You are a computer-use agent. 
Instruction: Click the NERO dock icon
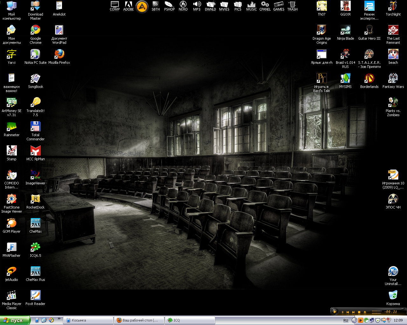click(183, 6)
